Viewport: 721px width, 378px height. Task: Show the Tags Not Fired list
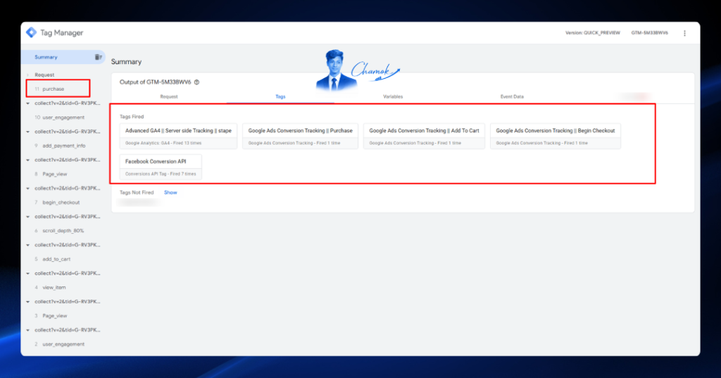click(x=170, y=193)
